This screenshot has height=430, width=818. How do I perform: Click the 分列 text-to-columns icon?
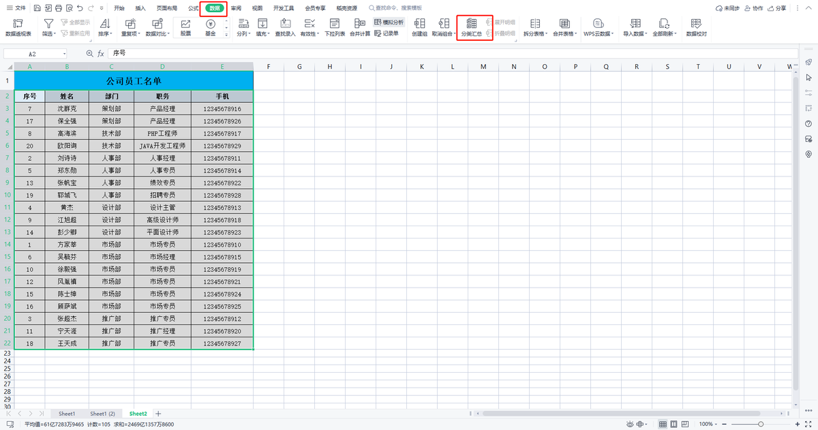coord(243,24)
